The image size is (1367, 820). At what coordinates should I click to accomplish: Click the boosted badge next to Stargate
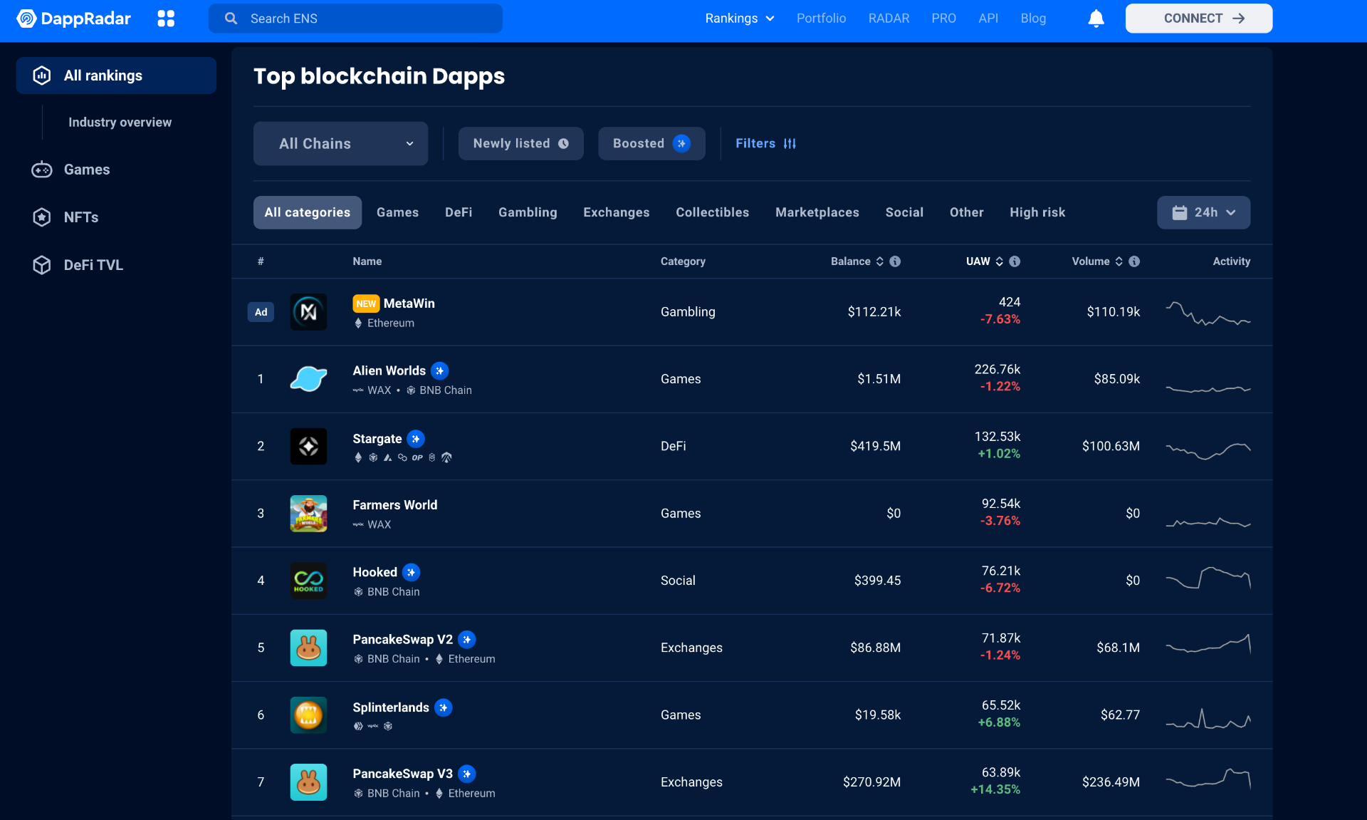click(416, 439)
